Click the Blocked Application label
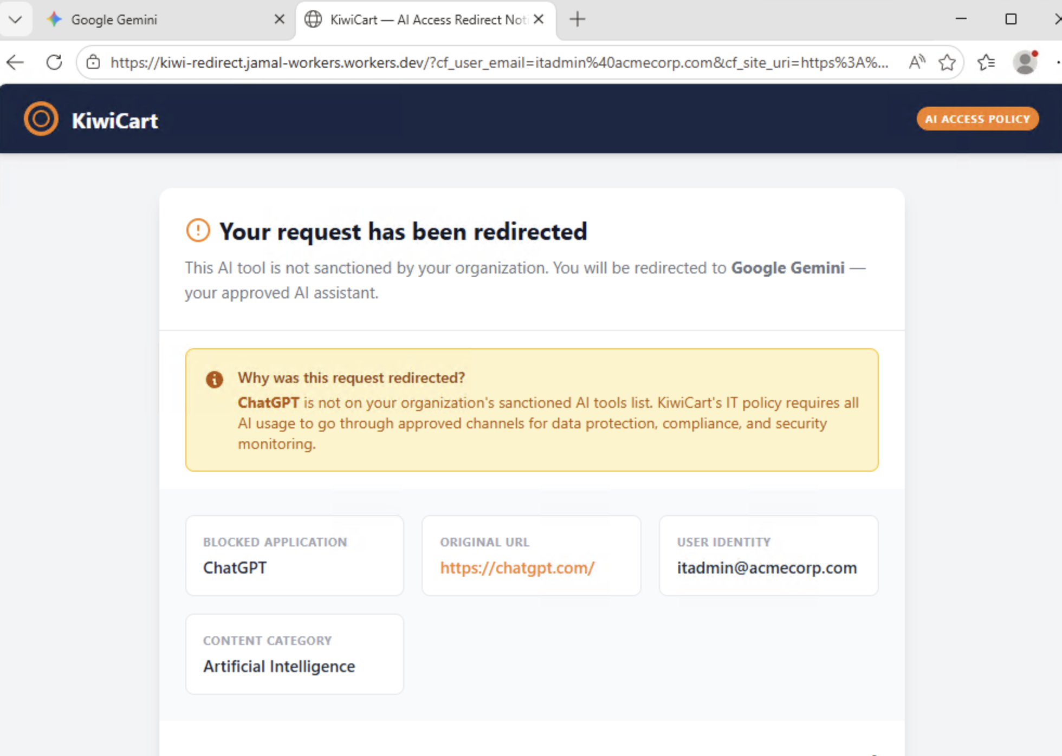 [x=275, y=542]
